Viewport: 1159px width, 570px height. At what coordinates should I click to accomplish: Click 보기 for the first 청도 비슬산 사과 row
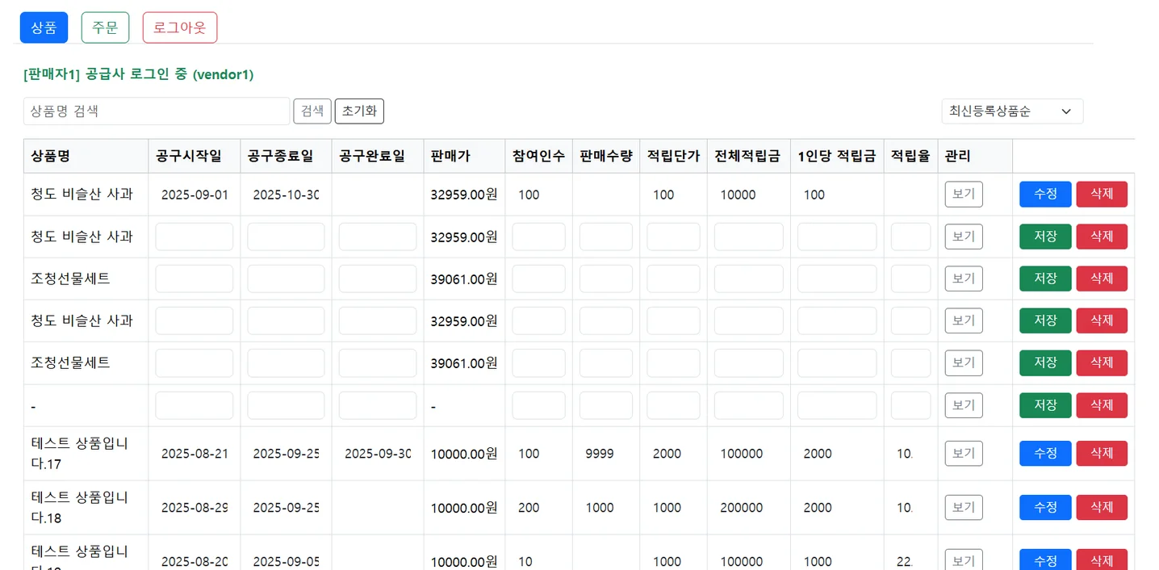pyautogui.click(x=964, y=194)
